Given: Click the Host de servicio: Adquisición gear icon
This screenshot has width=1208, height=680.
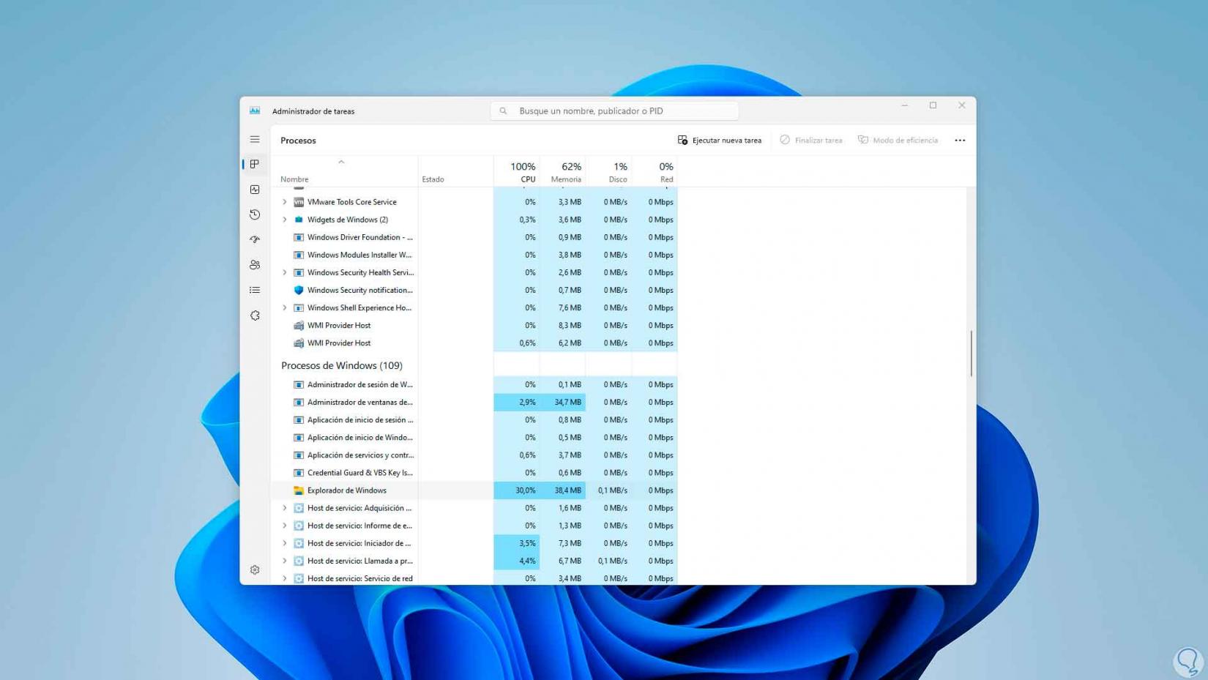Looking at the screenshot, I should 299,508.
